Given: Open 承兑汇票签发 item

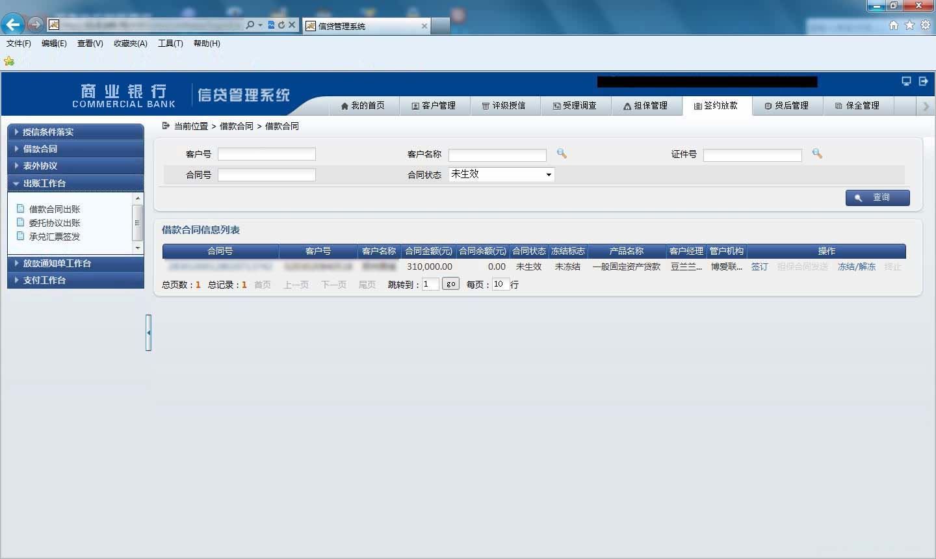Looking at the screenshot, I should point(55,237).
